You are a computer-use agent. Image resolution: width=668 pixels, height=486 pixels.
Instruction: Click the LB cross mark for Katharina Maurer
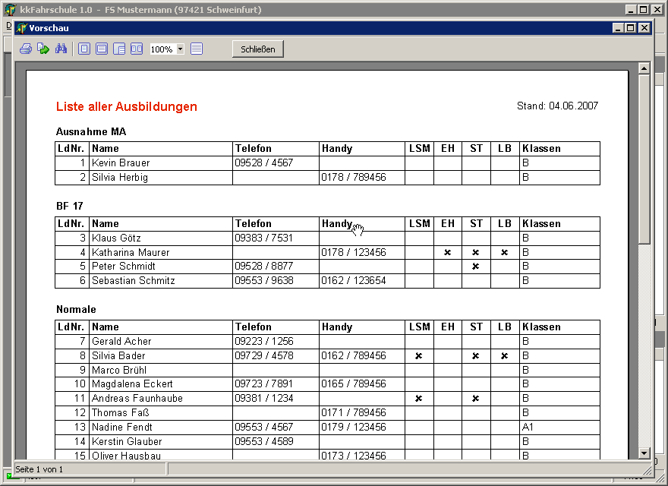coord(504,252)
